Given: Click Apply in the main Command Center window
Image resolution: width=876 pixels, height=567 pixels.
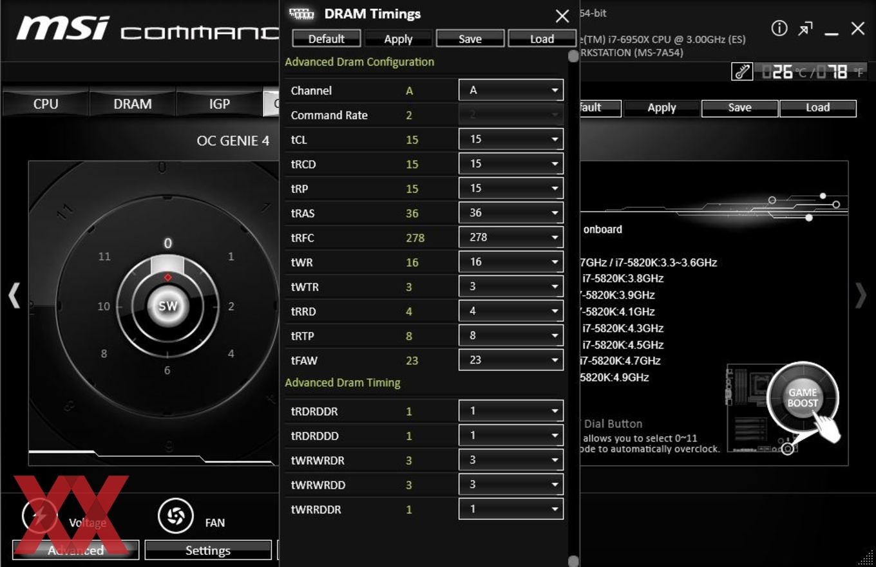Looking at the screenshot, I should [x=662, y=108].
